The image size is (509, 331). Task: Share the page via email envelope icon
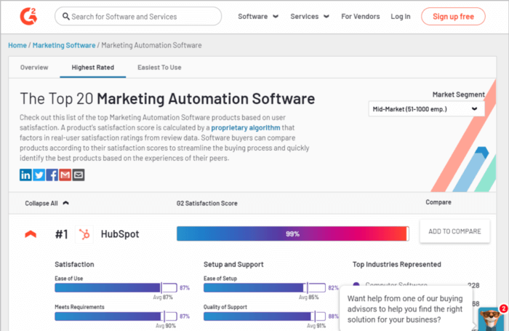point(79,175)
